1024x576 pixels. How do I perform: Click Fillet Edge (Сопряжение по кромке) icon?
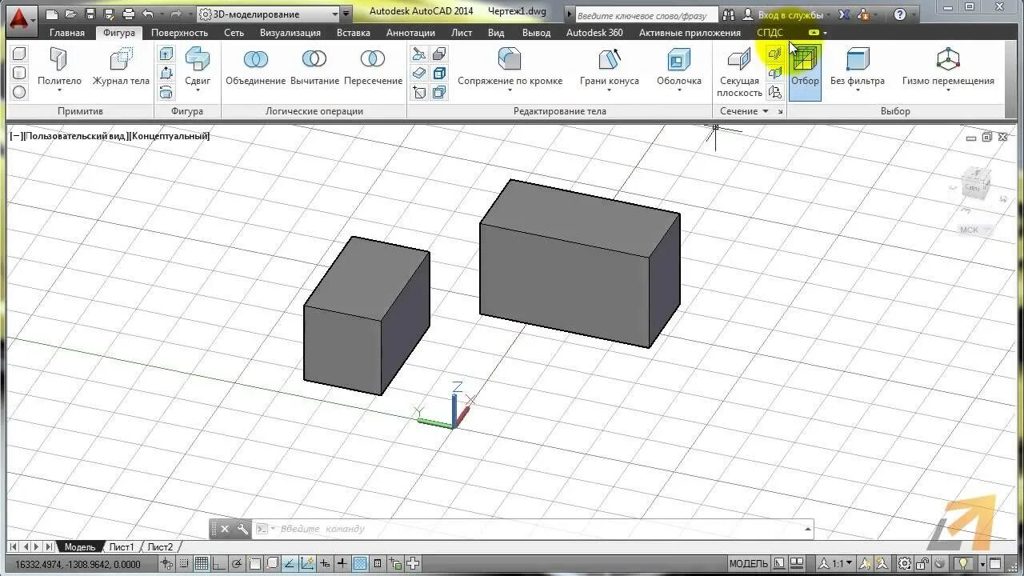pos(510,59)
